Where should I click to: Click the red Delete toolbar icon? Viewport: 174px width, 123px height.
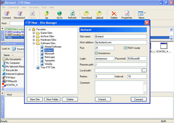tap(114, 14)
